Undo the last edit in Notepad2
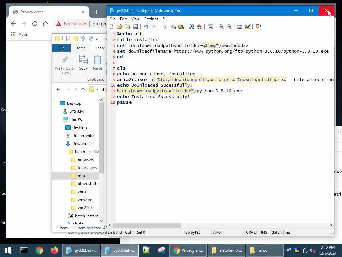The image size is (342, 257). (146, 27)
